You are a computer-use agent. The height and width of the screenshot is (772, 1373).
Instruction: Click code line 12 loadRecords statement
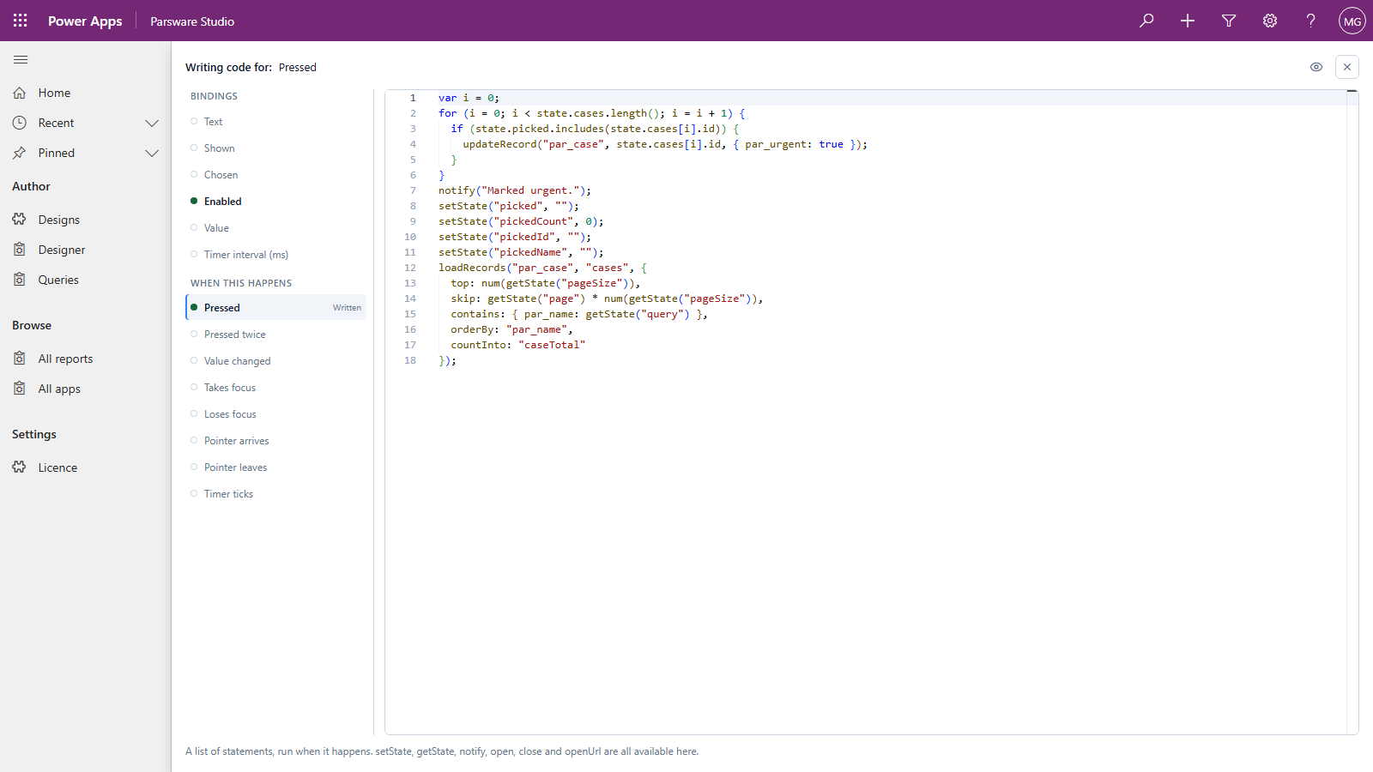542,268
